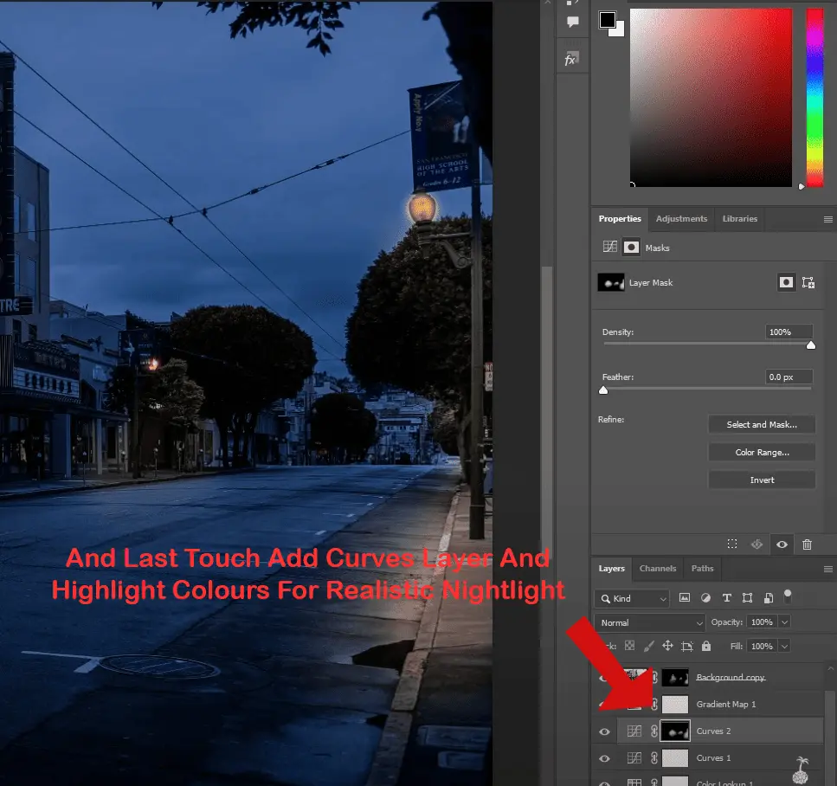
Task: Click the Invert button under Refine
Action: tap(762, 479)
